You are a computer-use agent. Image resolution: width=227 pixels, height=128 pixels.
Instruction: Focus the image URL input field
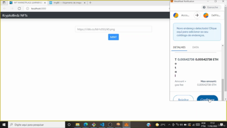coord(113,29)
